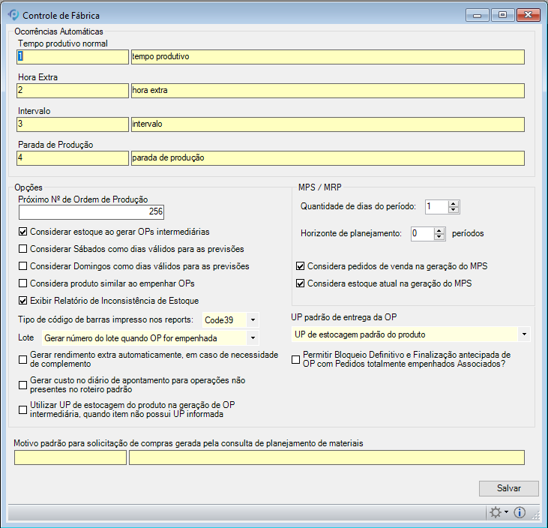Uncheck Considerar estoque ao gerar OPs intermediárias
This screenshot has width=548, height=528.
pos(23,232)
